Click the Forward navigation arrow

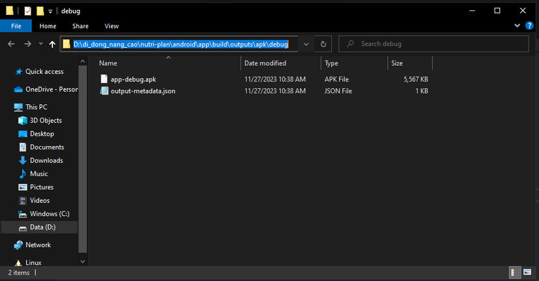(27, 44)
